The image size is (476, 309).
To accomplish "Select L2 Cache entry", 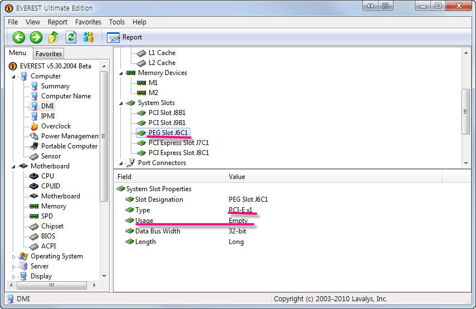I will [162, 63].
